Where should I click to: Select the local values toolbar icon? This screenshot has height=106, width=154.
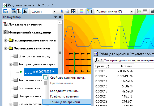coord(19,11)
